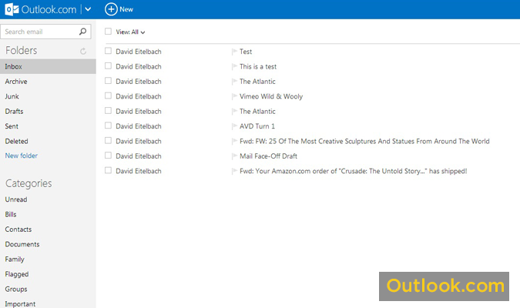Image resolution: width=520 pixels, height=308 pixels.
Task: Filter by the Family category
Action: tap(15, 259)
